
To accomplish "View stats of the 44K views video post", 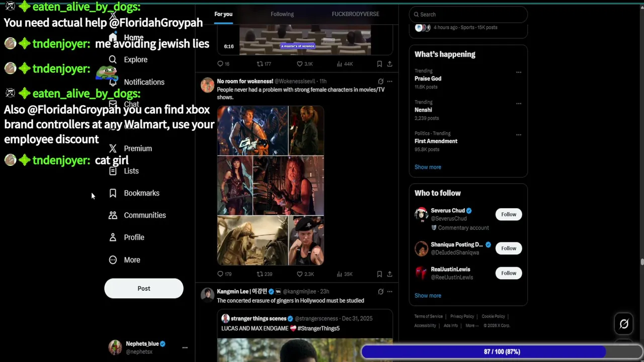I will pyautogui.click(x=345, y=64).
